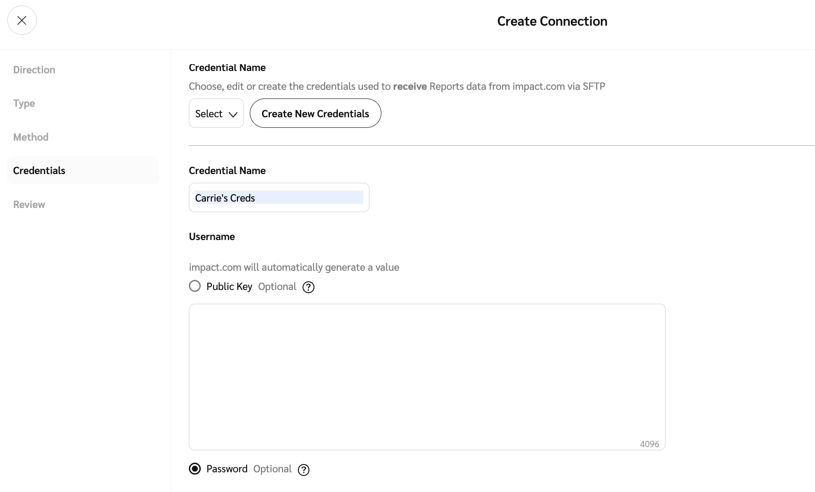Close the Create Connection dialog
The width and height of the screenshot is (815, 492).
[22, 21]
